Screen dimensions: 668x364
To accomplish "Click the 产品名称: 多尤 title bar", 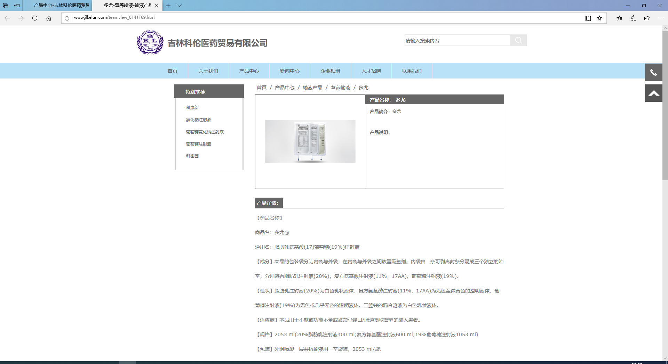I will 435,100.
